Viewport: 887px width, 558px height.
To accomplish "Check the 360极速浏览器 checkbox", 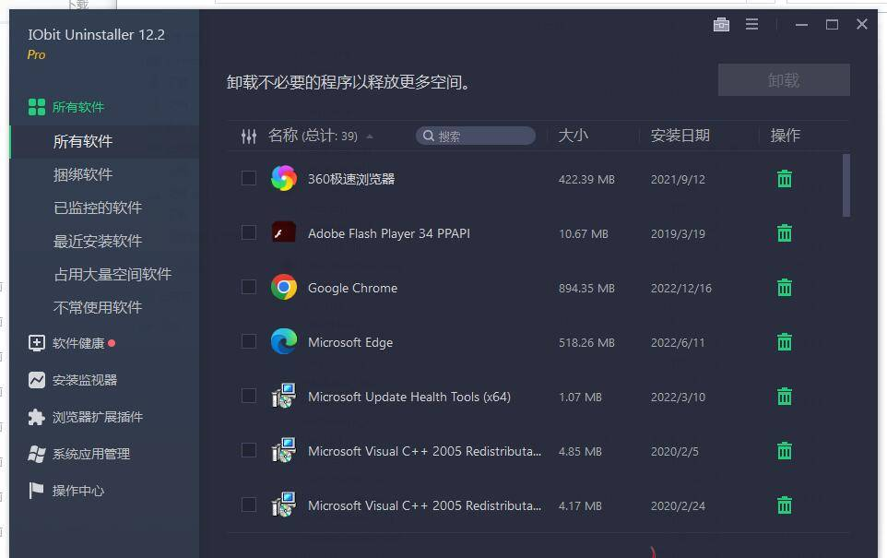I will pyautogui.click(x=249, y=178).
